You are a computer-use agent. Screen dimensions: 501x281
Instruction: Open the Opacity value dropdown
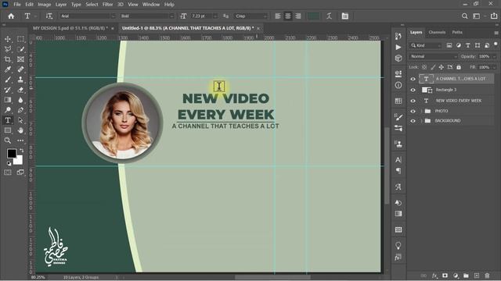(x=494, y=56)
